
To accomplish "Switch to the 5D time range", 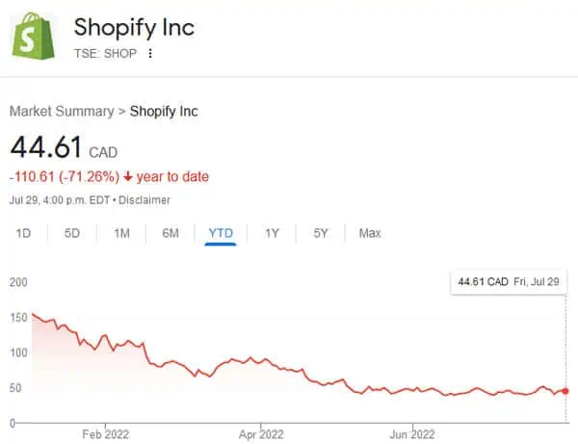I will point(72,233).
